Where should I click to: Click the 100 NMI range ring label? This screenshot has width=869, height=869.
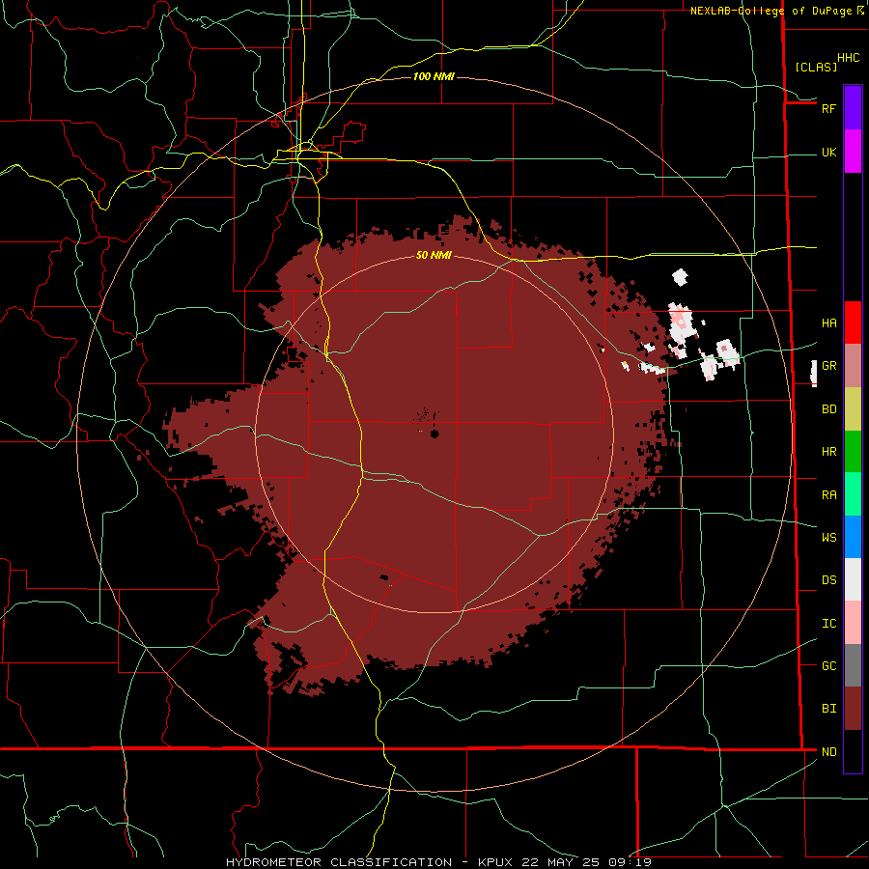point(434,76)
